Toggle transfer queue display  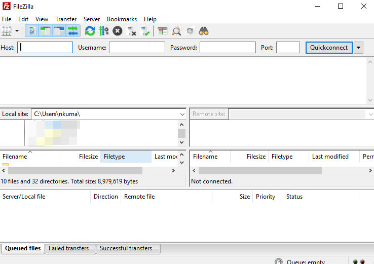73,31
